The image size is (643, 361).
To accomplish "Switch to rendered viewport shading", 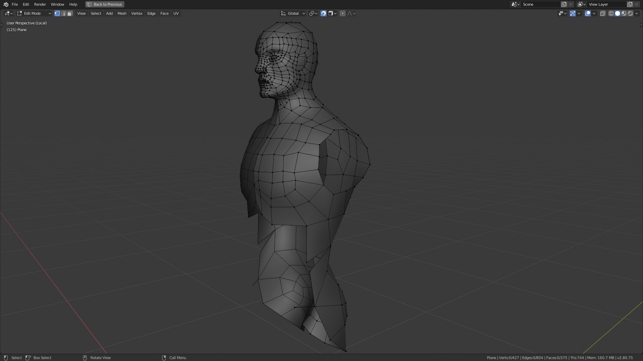I will (x=630, y=13).
